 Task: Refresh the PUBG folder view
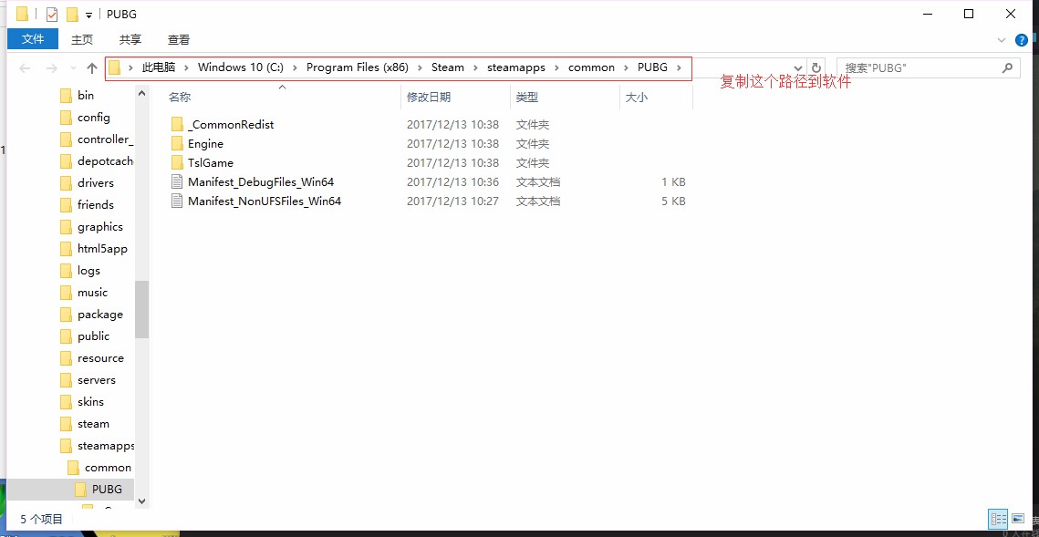click(x=816, y=67)
